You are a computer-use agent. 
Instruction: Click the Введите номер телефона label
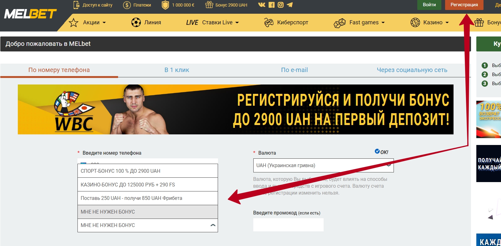[112, 153]
